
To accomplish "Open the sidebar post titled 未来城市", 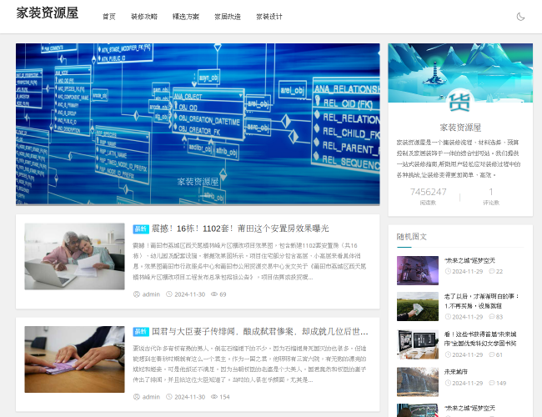I will click(455, 372).
